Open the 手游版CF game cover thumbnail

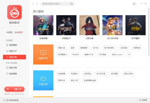coord(66,25)
